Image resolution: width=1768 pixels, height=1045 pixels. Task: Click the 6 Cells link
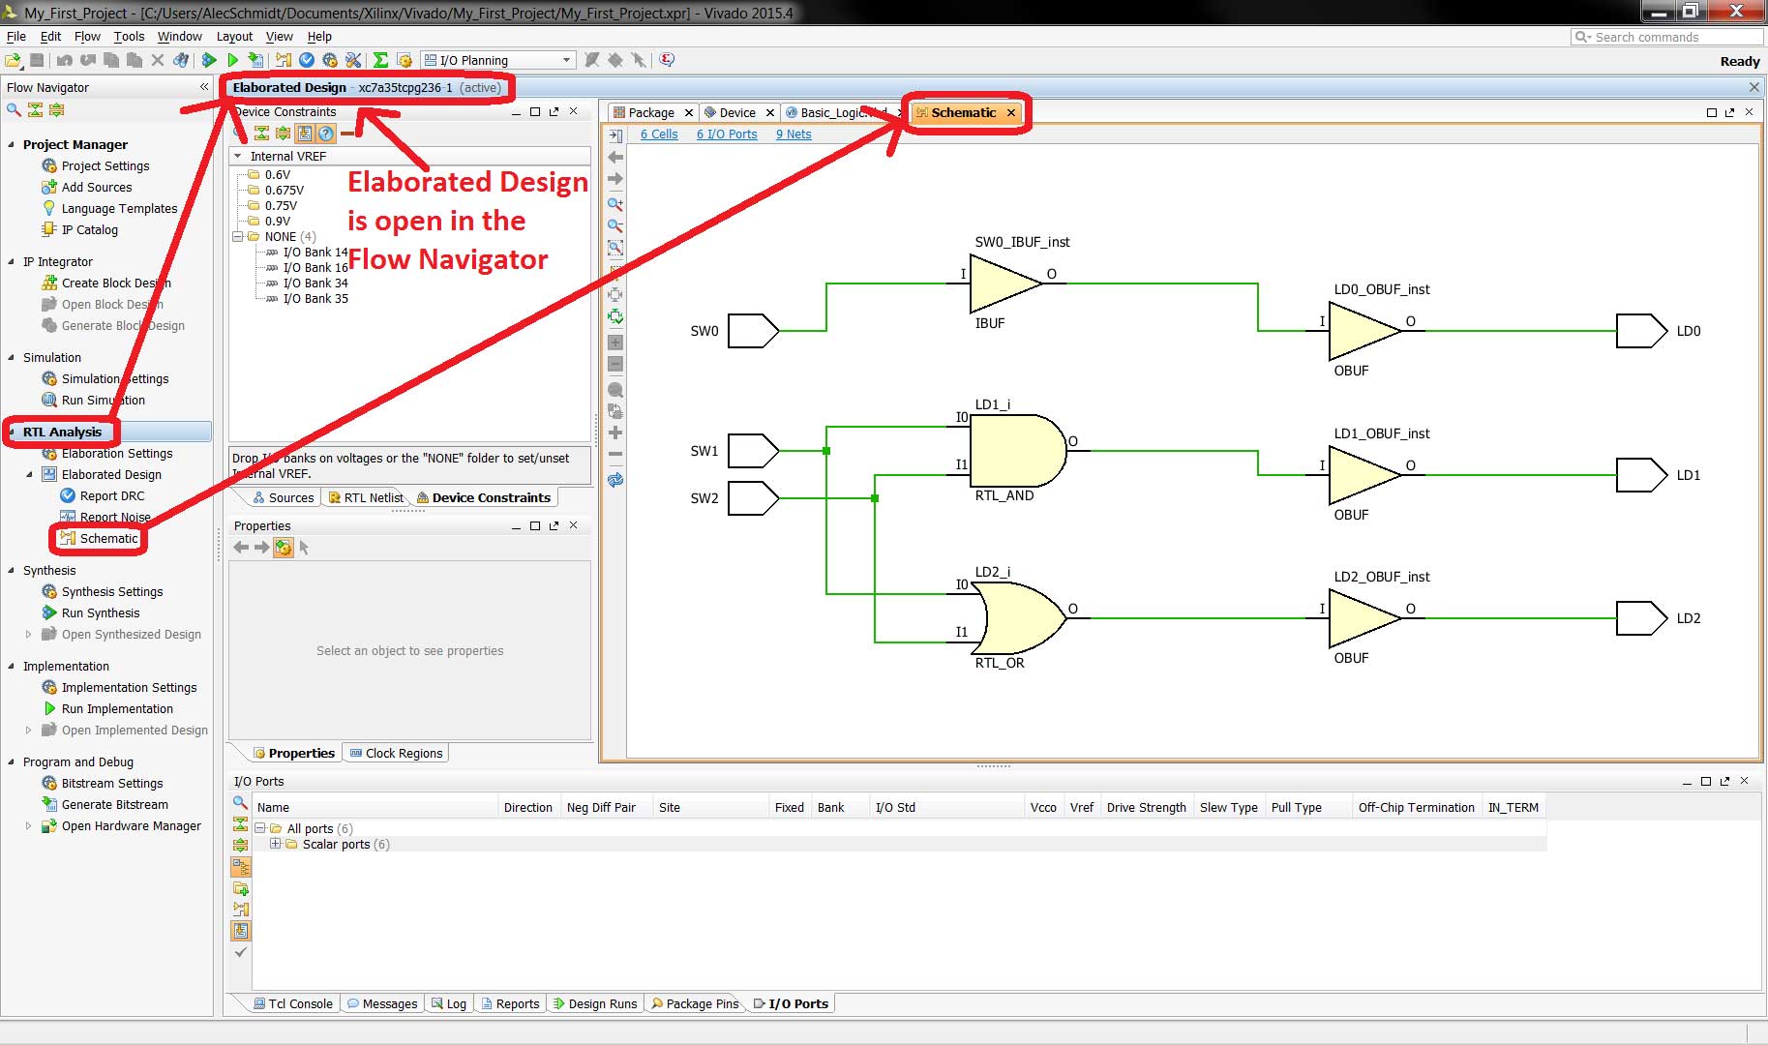[658, 134]
